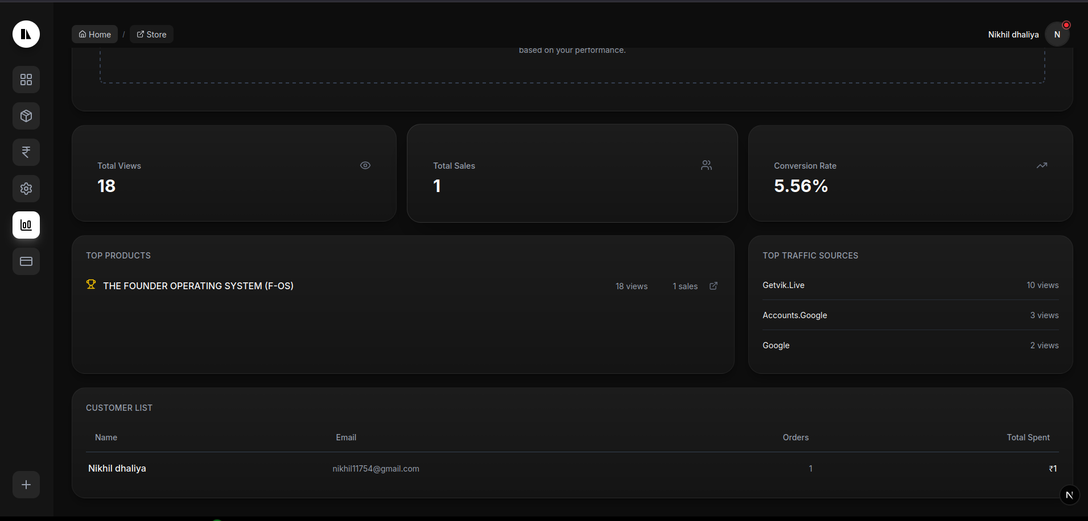Open the Settings gear icon in sidebar
This screenshot has width=1088, height=521.
(26, 189)
